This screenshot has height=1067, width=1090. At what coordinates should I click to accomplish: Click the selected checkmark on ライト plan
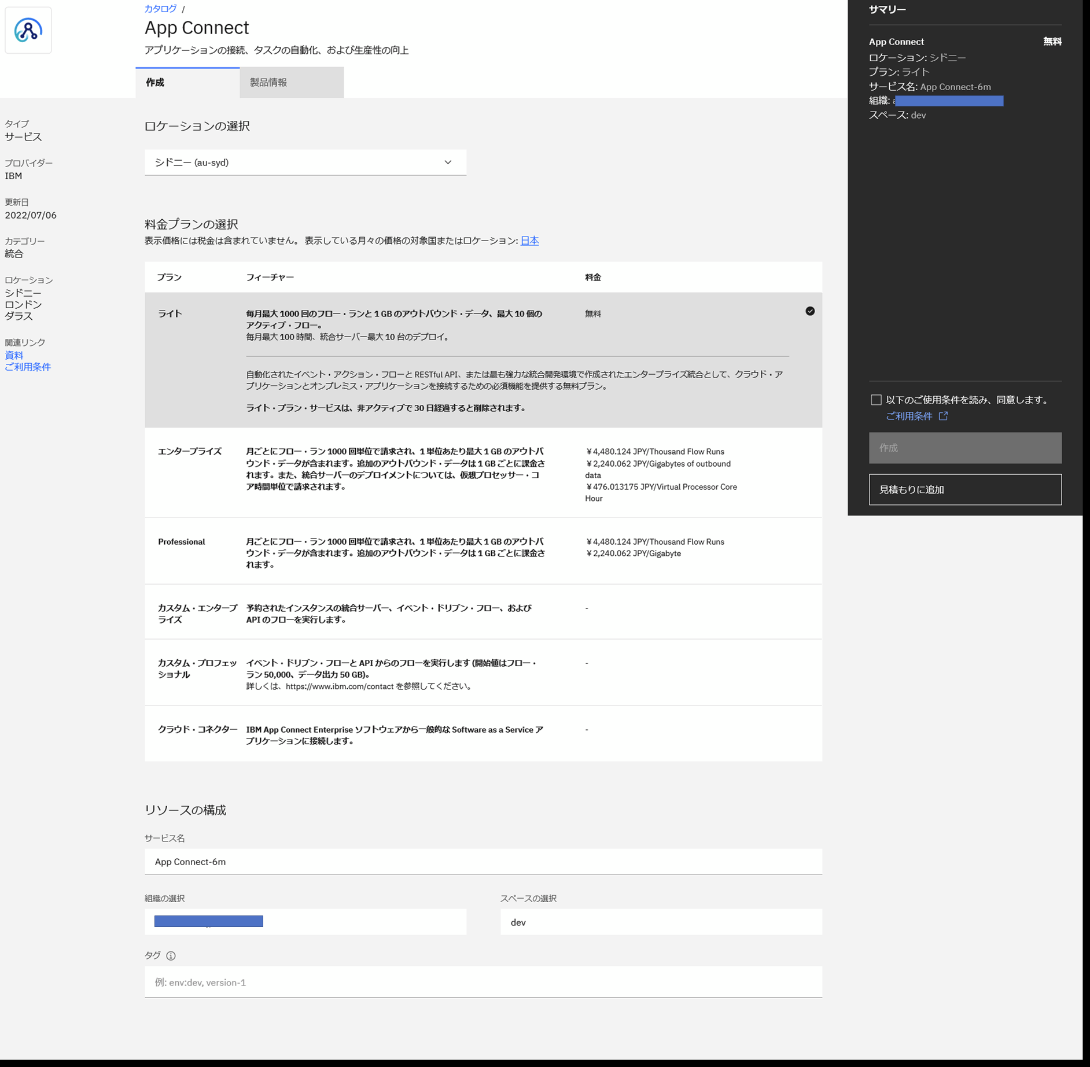(810, 311)
